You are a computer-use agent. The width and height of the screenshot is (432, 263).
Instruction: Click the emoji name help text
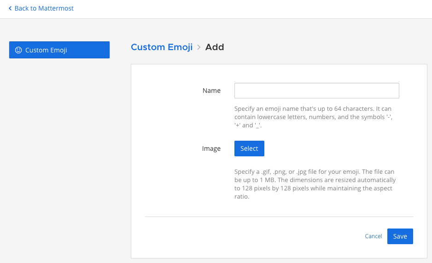(x=313, y=117)
